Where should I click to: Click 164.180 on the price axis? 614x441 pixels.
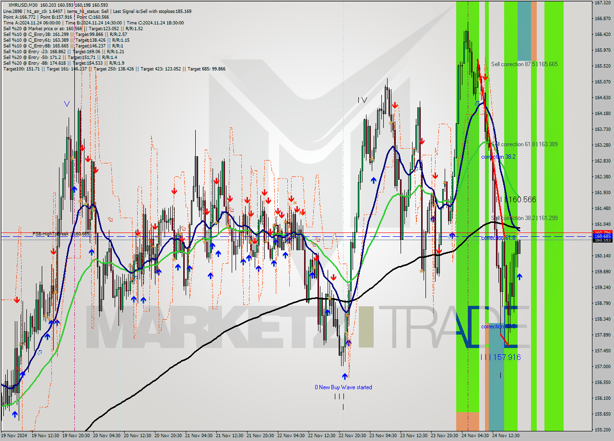602,114
